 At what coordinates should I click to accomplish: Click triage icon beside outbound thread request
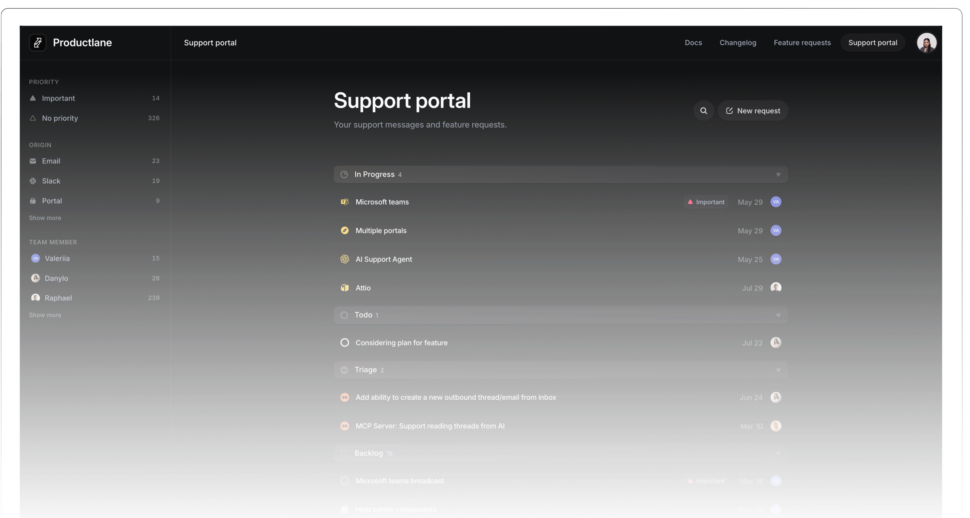345,397
